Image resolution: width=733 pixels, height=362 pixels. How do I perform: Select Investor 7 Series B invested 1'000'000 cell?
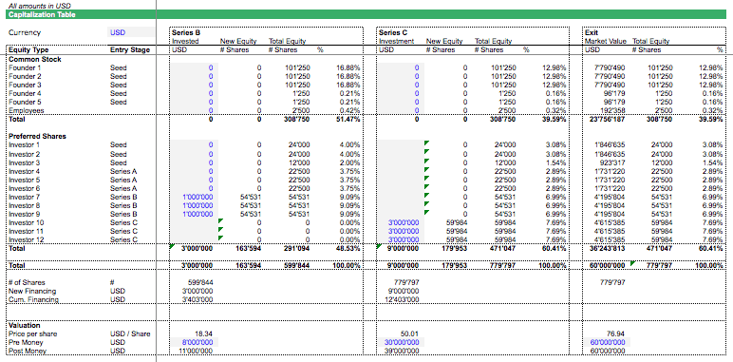click(x=194, y=197)
